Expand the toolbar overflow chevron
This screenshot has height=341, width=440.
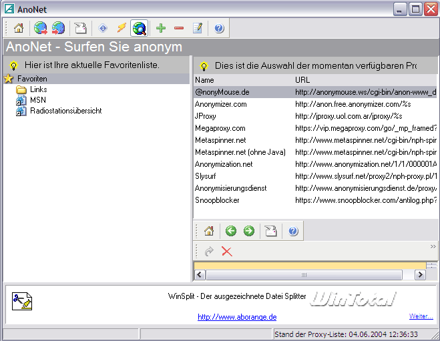coord(433,246)
